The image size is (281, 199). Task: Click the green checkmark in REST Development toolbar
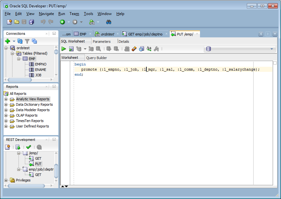coord(29,147)
